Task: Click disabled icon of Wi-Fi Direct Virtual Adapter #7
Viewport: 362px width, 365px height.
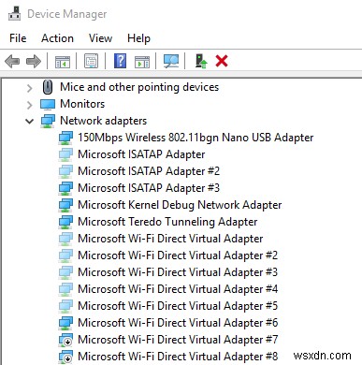Action: (65, 340)
